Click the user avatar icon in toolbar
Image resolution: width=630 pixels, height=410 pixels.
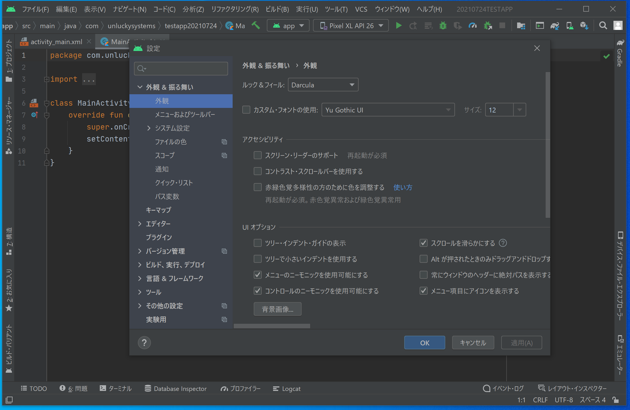[618, 26]
